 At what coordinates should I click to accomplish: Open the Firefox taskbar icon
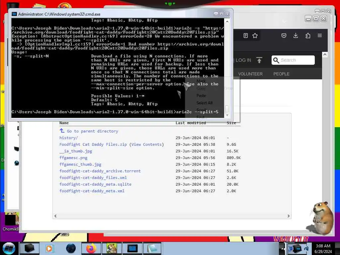tap(91, 248)
